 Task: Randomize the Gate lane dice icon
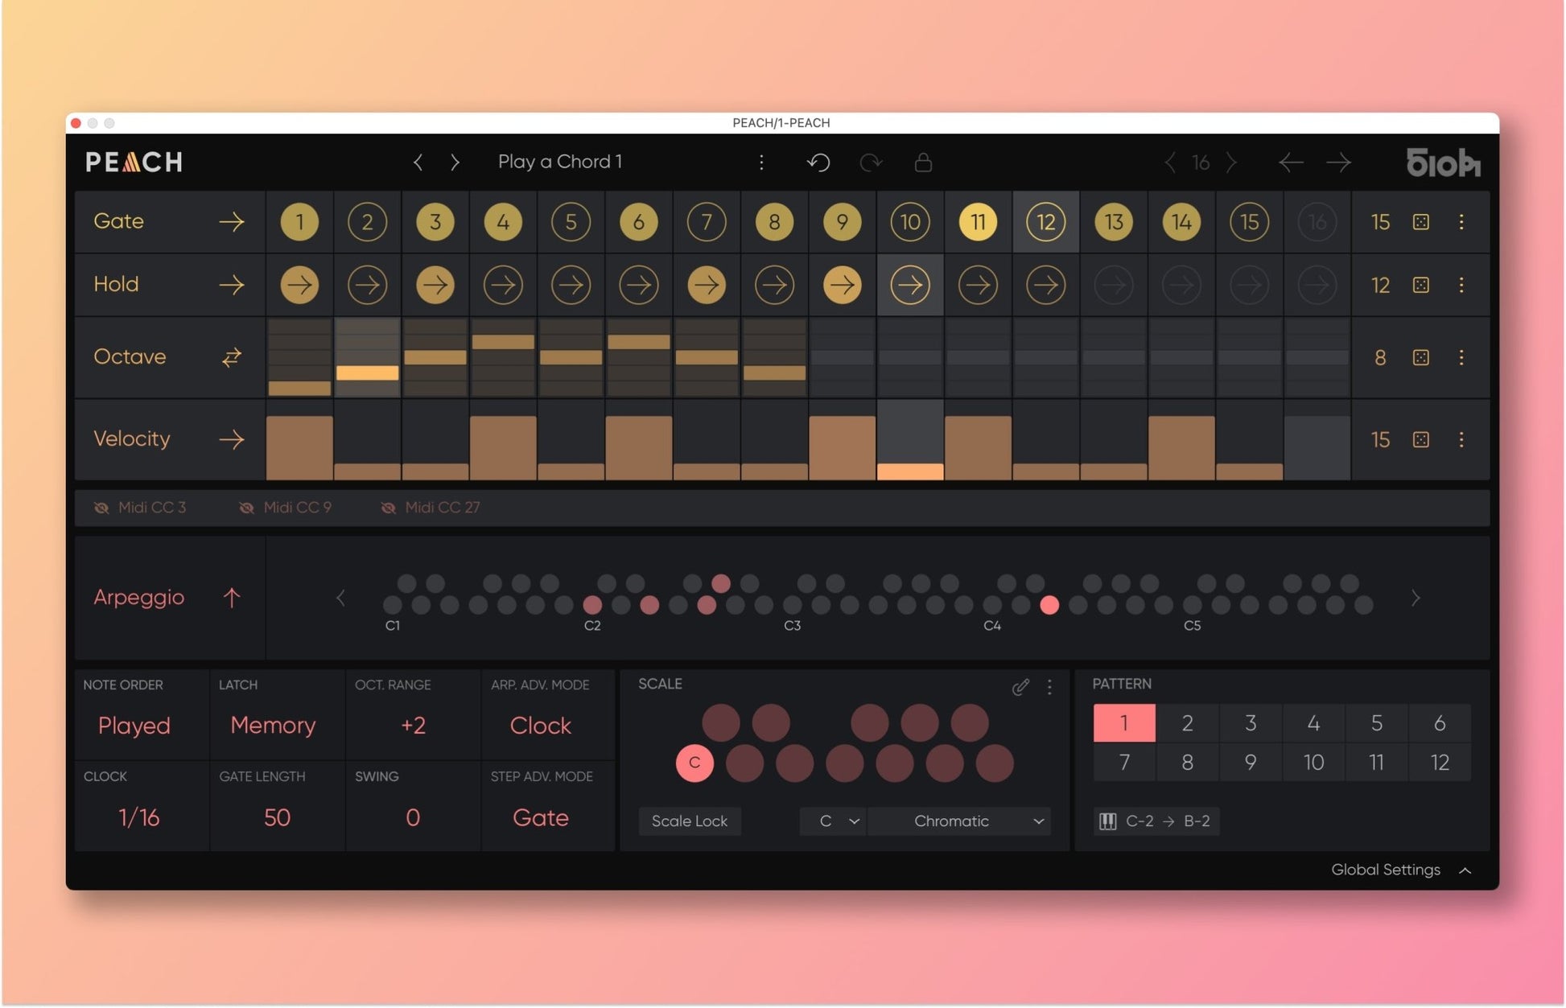pyautogui.click(x=1421, y=222)
